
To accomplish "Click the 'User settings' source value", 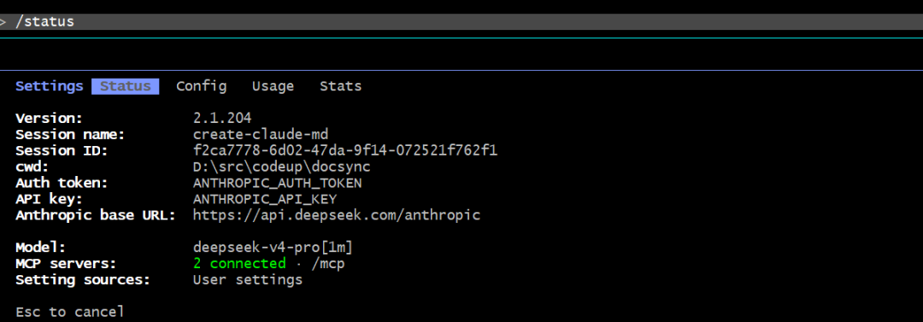I will pyautogui.click(x=248, y=279).
